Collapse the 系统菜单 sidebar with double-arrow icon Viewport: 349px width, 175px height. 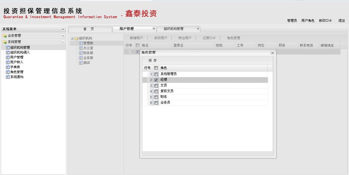pos(63,29)
